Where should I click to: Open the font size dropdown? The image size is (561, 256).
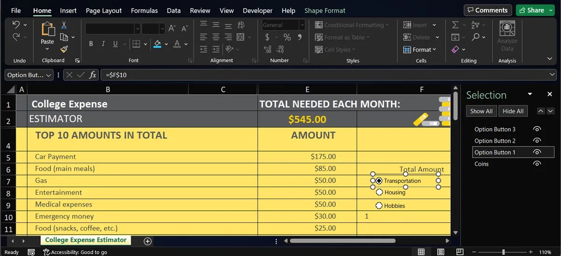click(162, 28)
